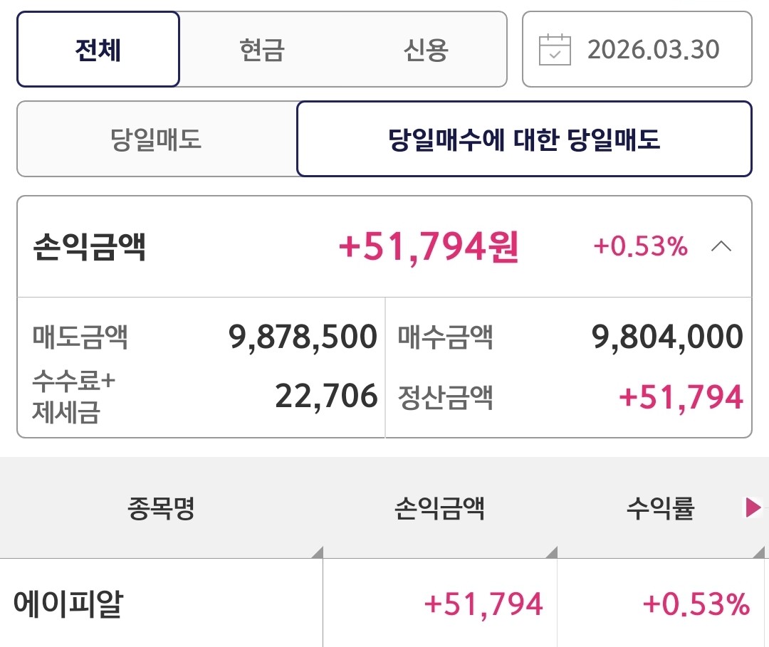
Task: Open the 에이피알 stock row
Action: [69, 604]
